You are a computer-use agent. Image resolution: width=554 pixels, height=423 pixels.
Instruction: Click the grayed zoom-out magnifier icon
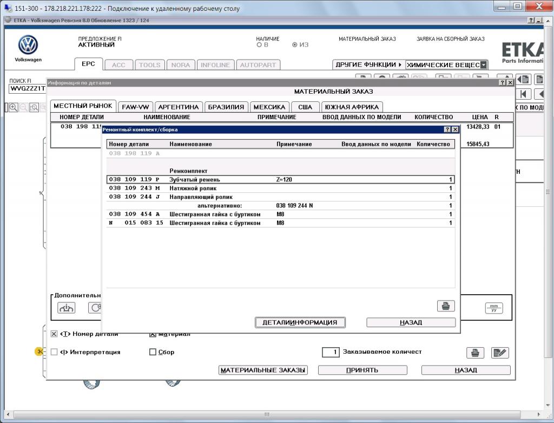[x=24, y=107]
